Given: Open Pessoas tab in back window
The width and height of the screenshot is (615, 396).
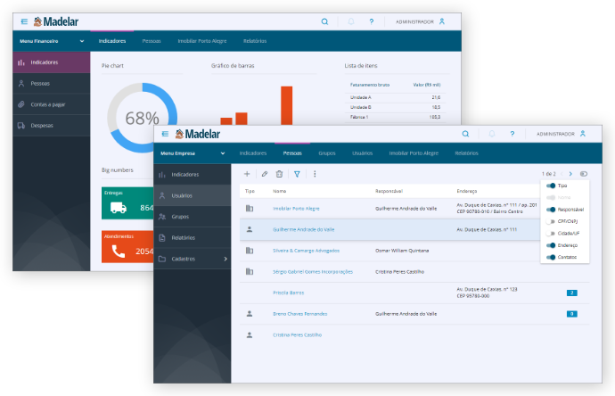Looking at the screenshot, I should pyautogui.click(x=152, y=41).
